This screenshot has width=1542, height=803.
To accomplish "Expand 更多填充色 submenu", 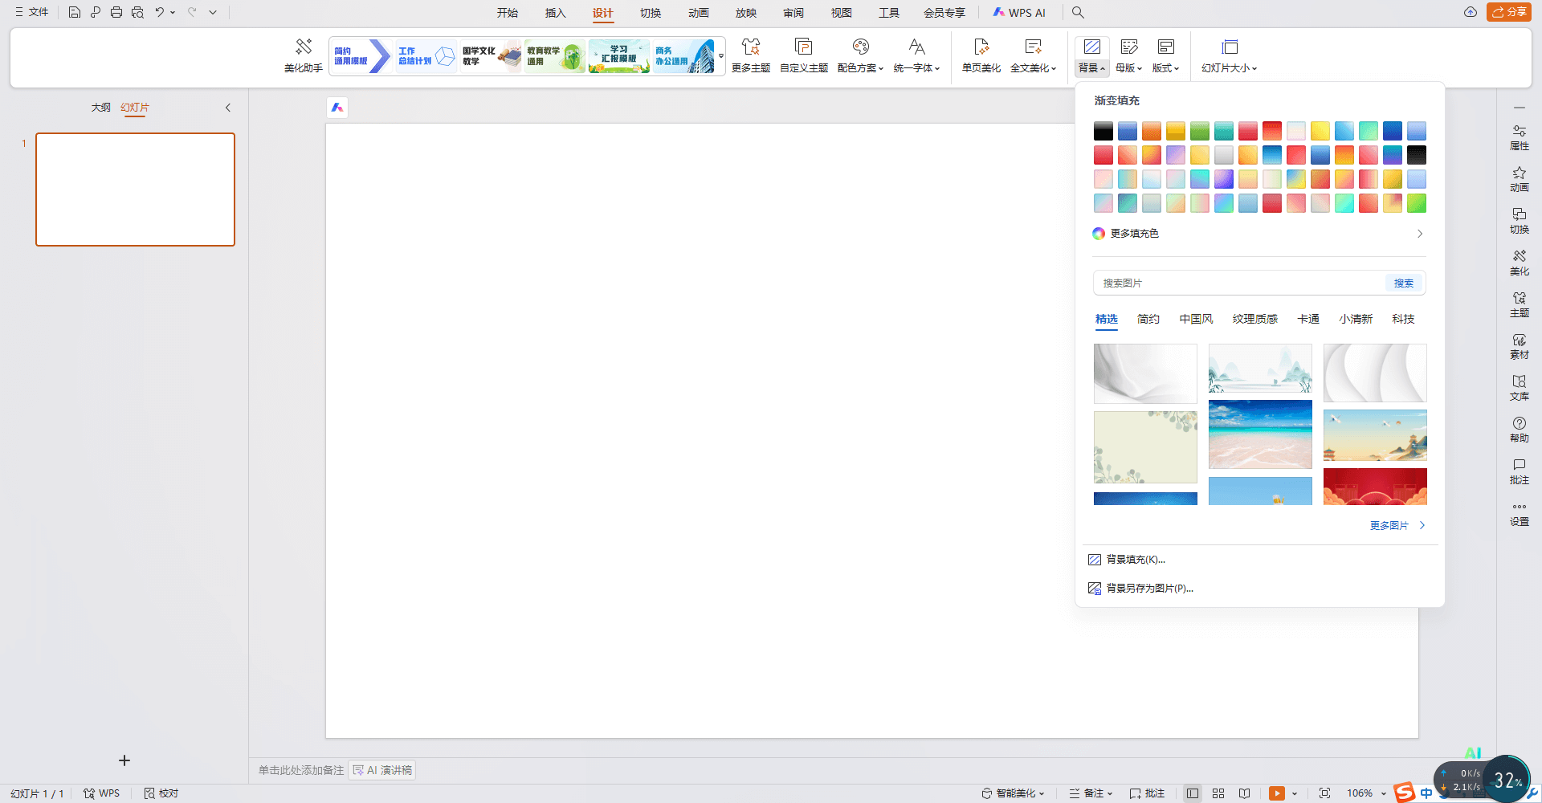I will [x=1258, y=234].
